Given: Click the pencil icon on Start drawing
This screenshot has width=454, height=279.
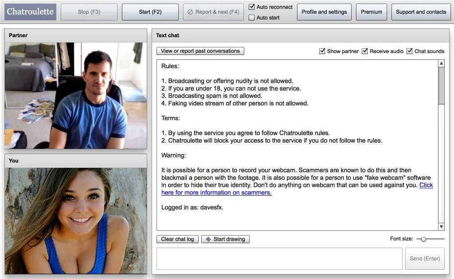Looking at the screenshot, I should 208,239.
